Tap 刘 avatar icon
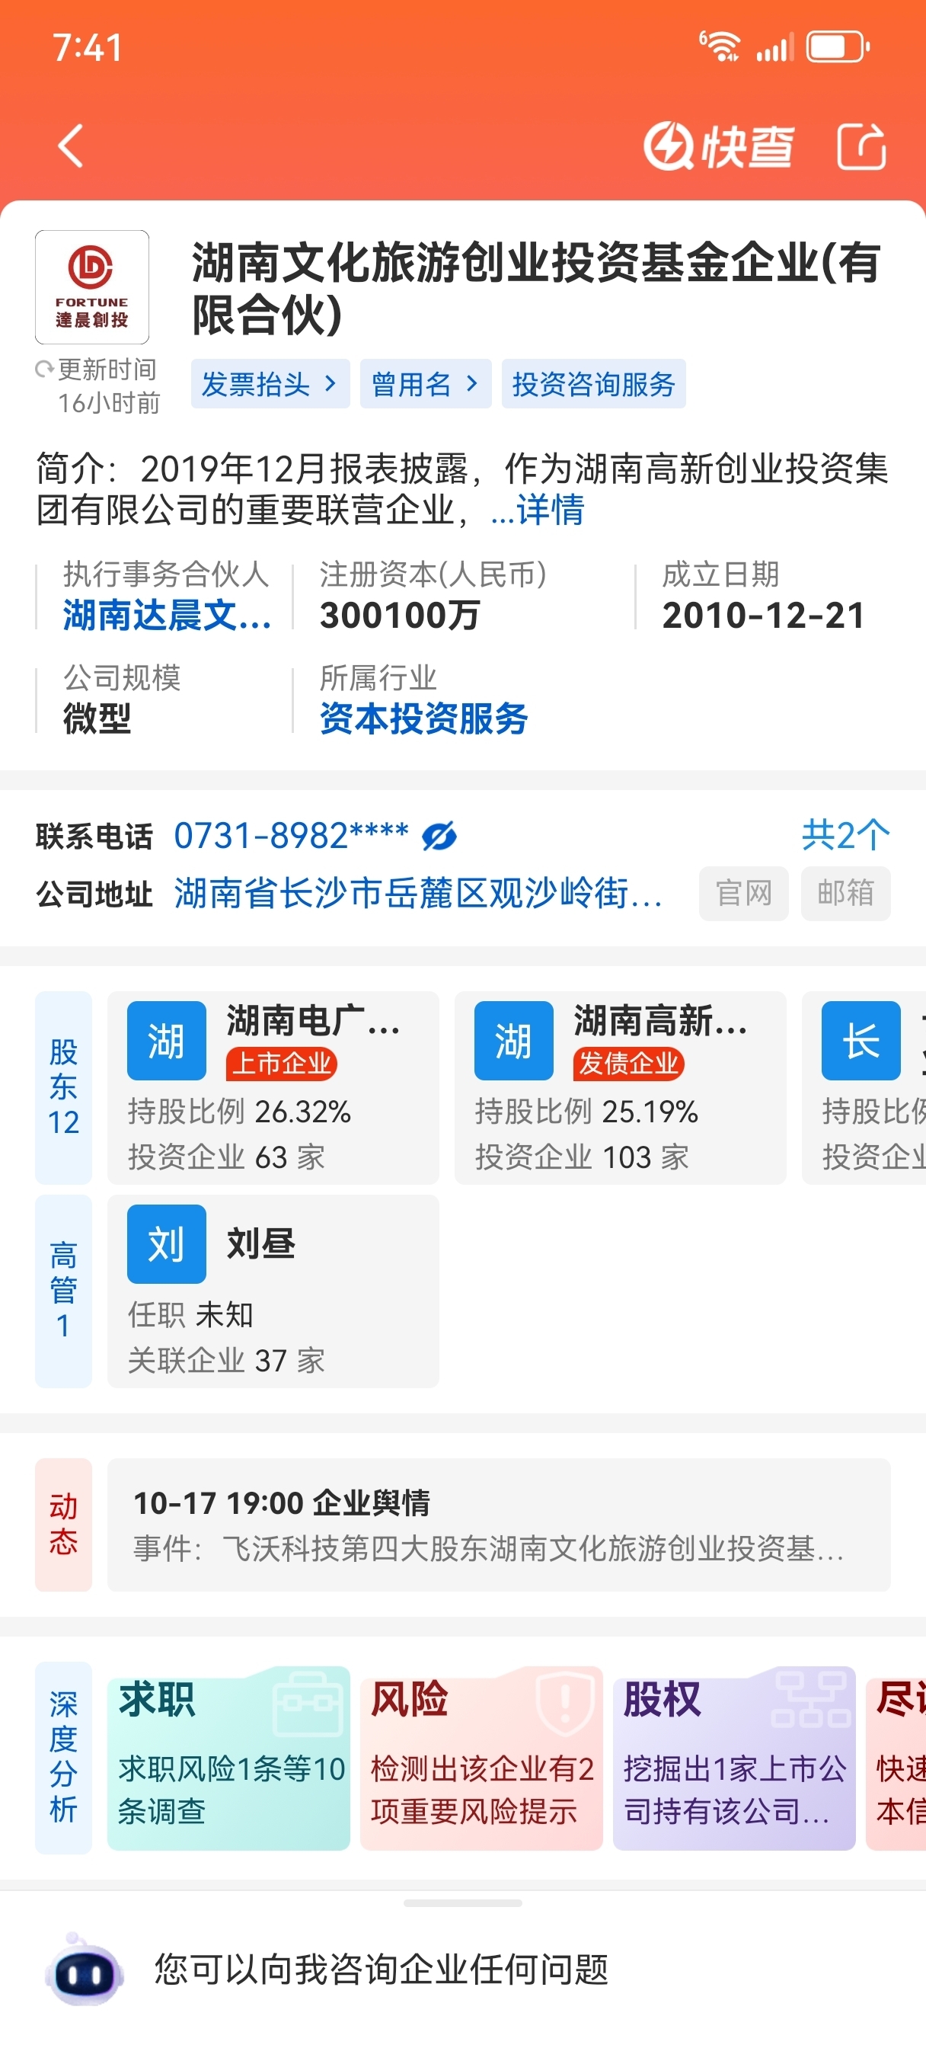Screen dimensions: 926x2048 click(x=167, y=1244)
